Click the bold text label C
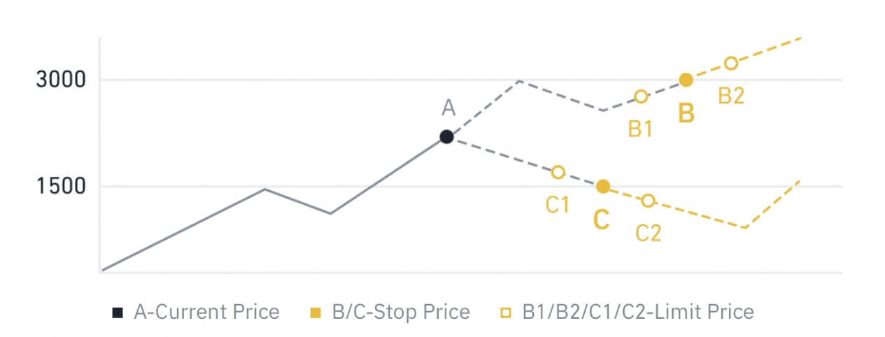This screenshot has height=337, width=885. [x=601, y=220]
